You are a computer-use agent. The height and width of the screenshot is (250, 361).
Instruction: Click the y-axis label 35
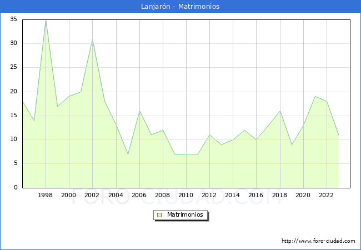pos(13,19)
